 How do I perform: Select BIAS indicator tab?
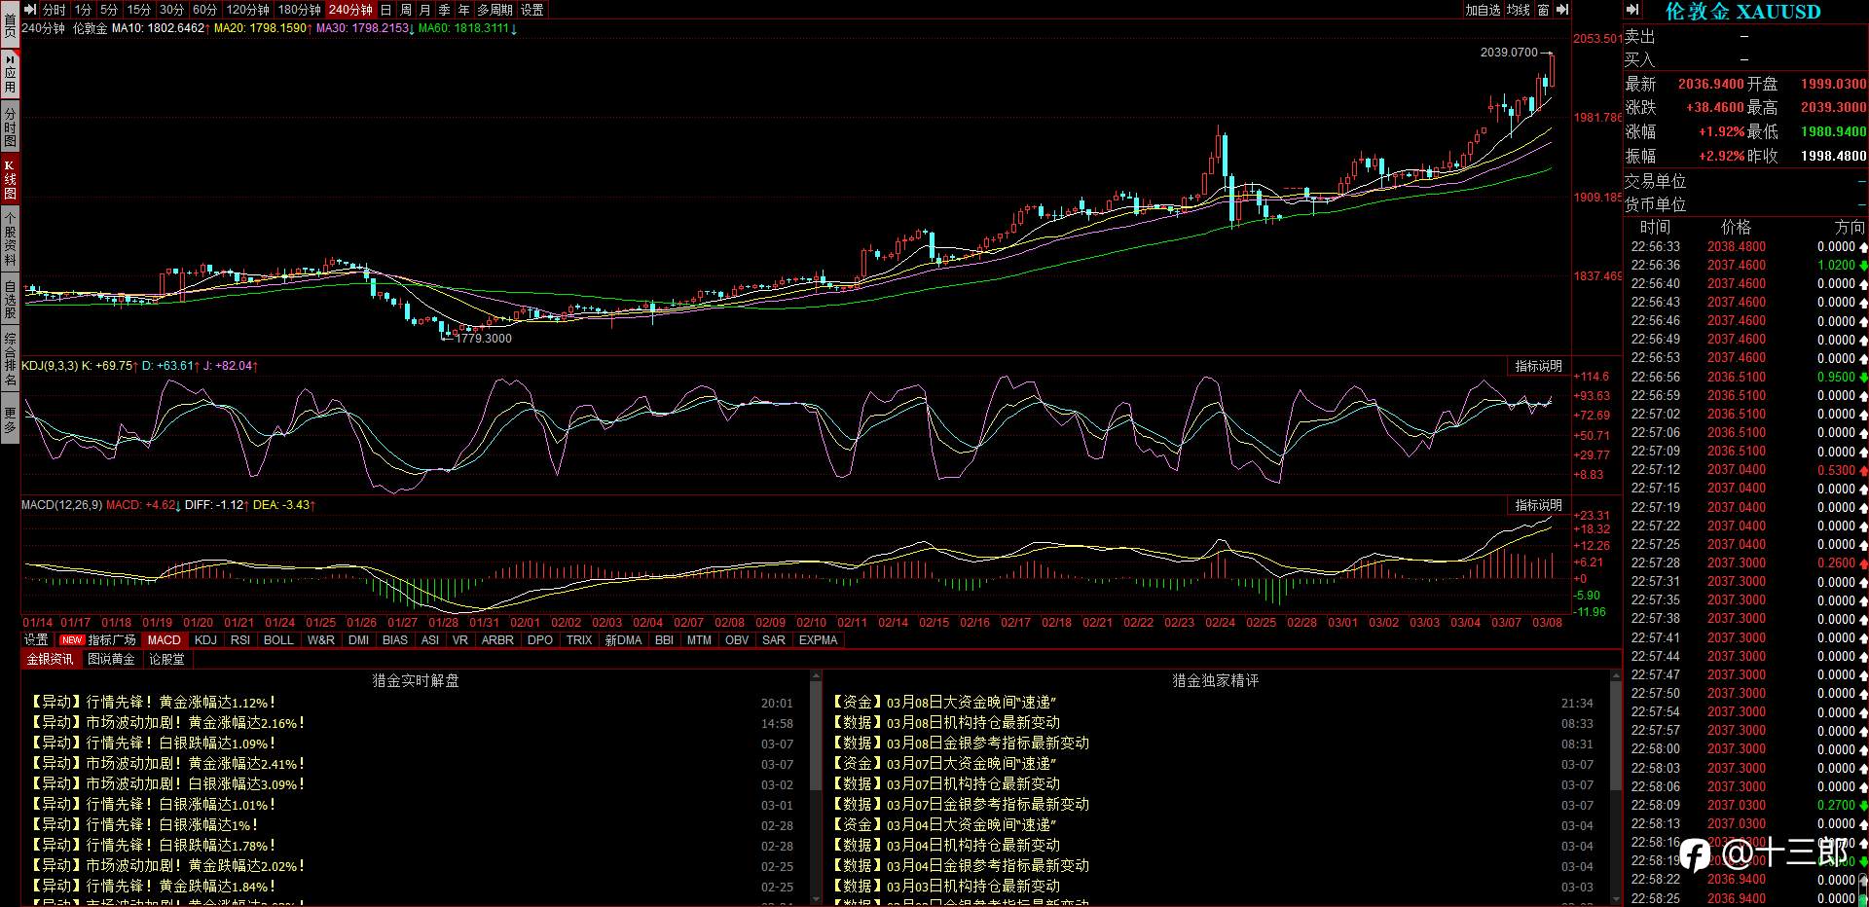[x=395, y=640]
